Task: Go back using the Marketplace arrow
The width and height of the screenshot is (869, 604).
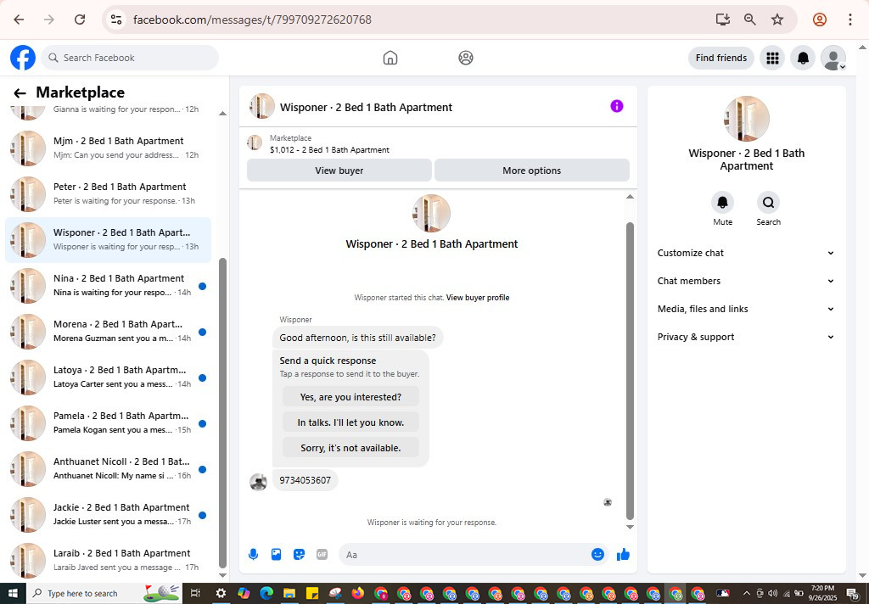Action: coord(20,93)
